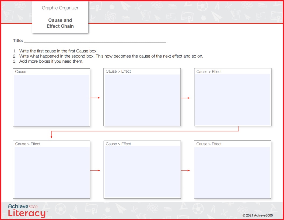Click the soccer ball icon in the header
The width and height of the screenshot is (284, 220).
(x=202, y=6)
